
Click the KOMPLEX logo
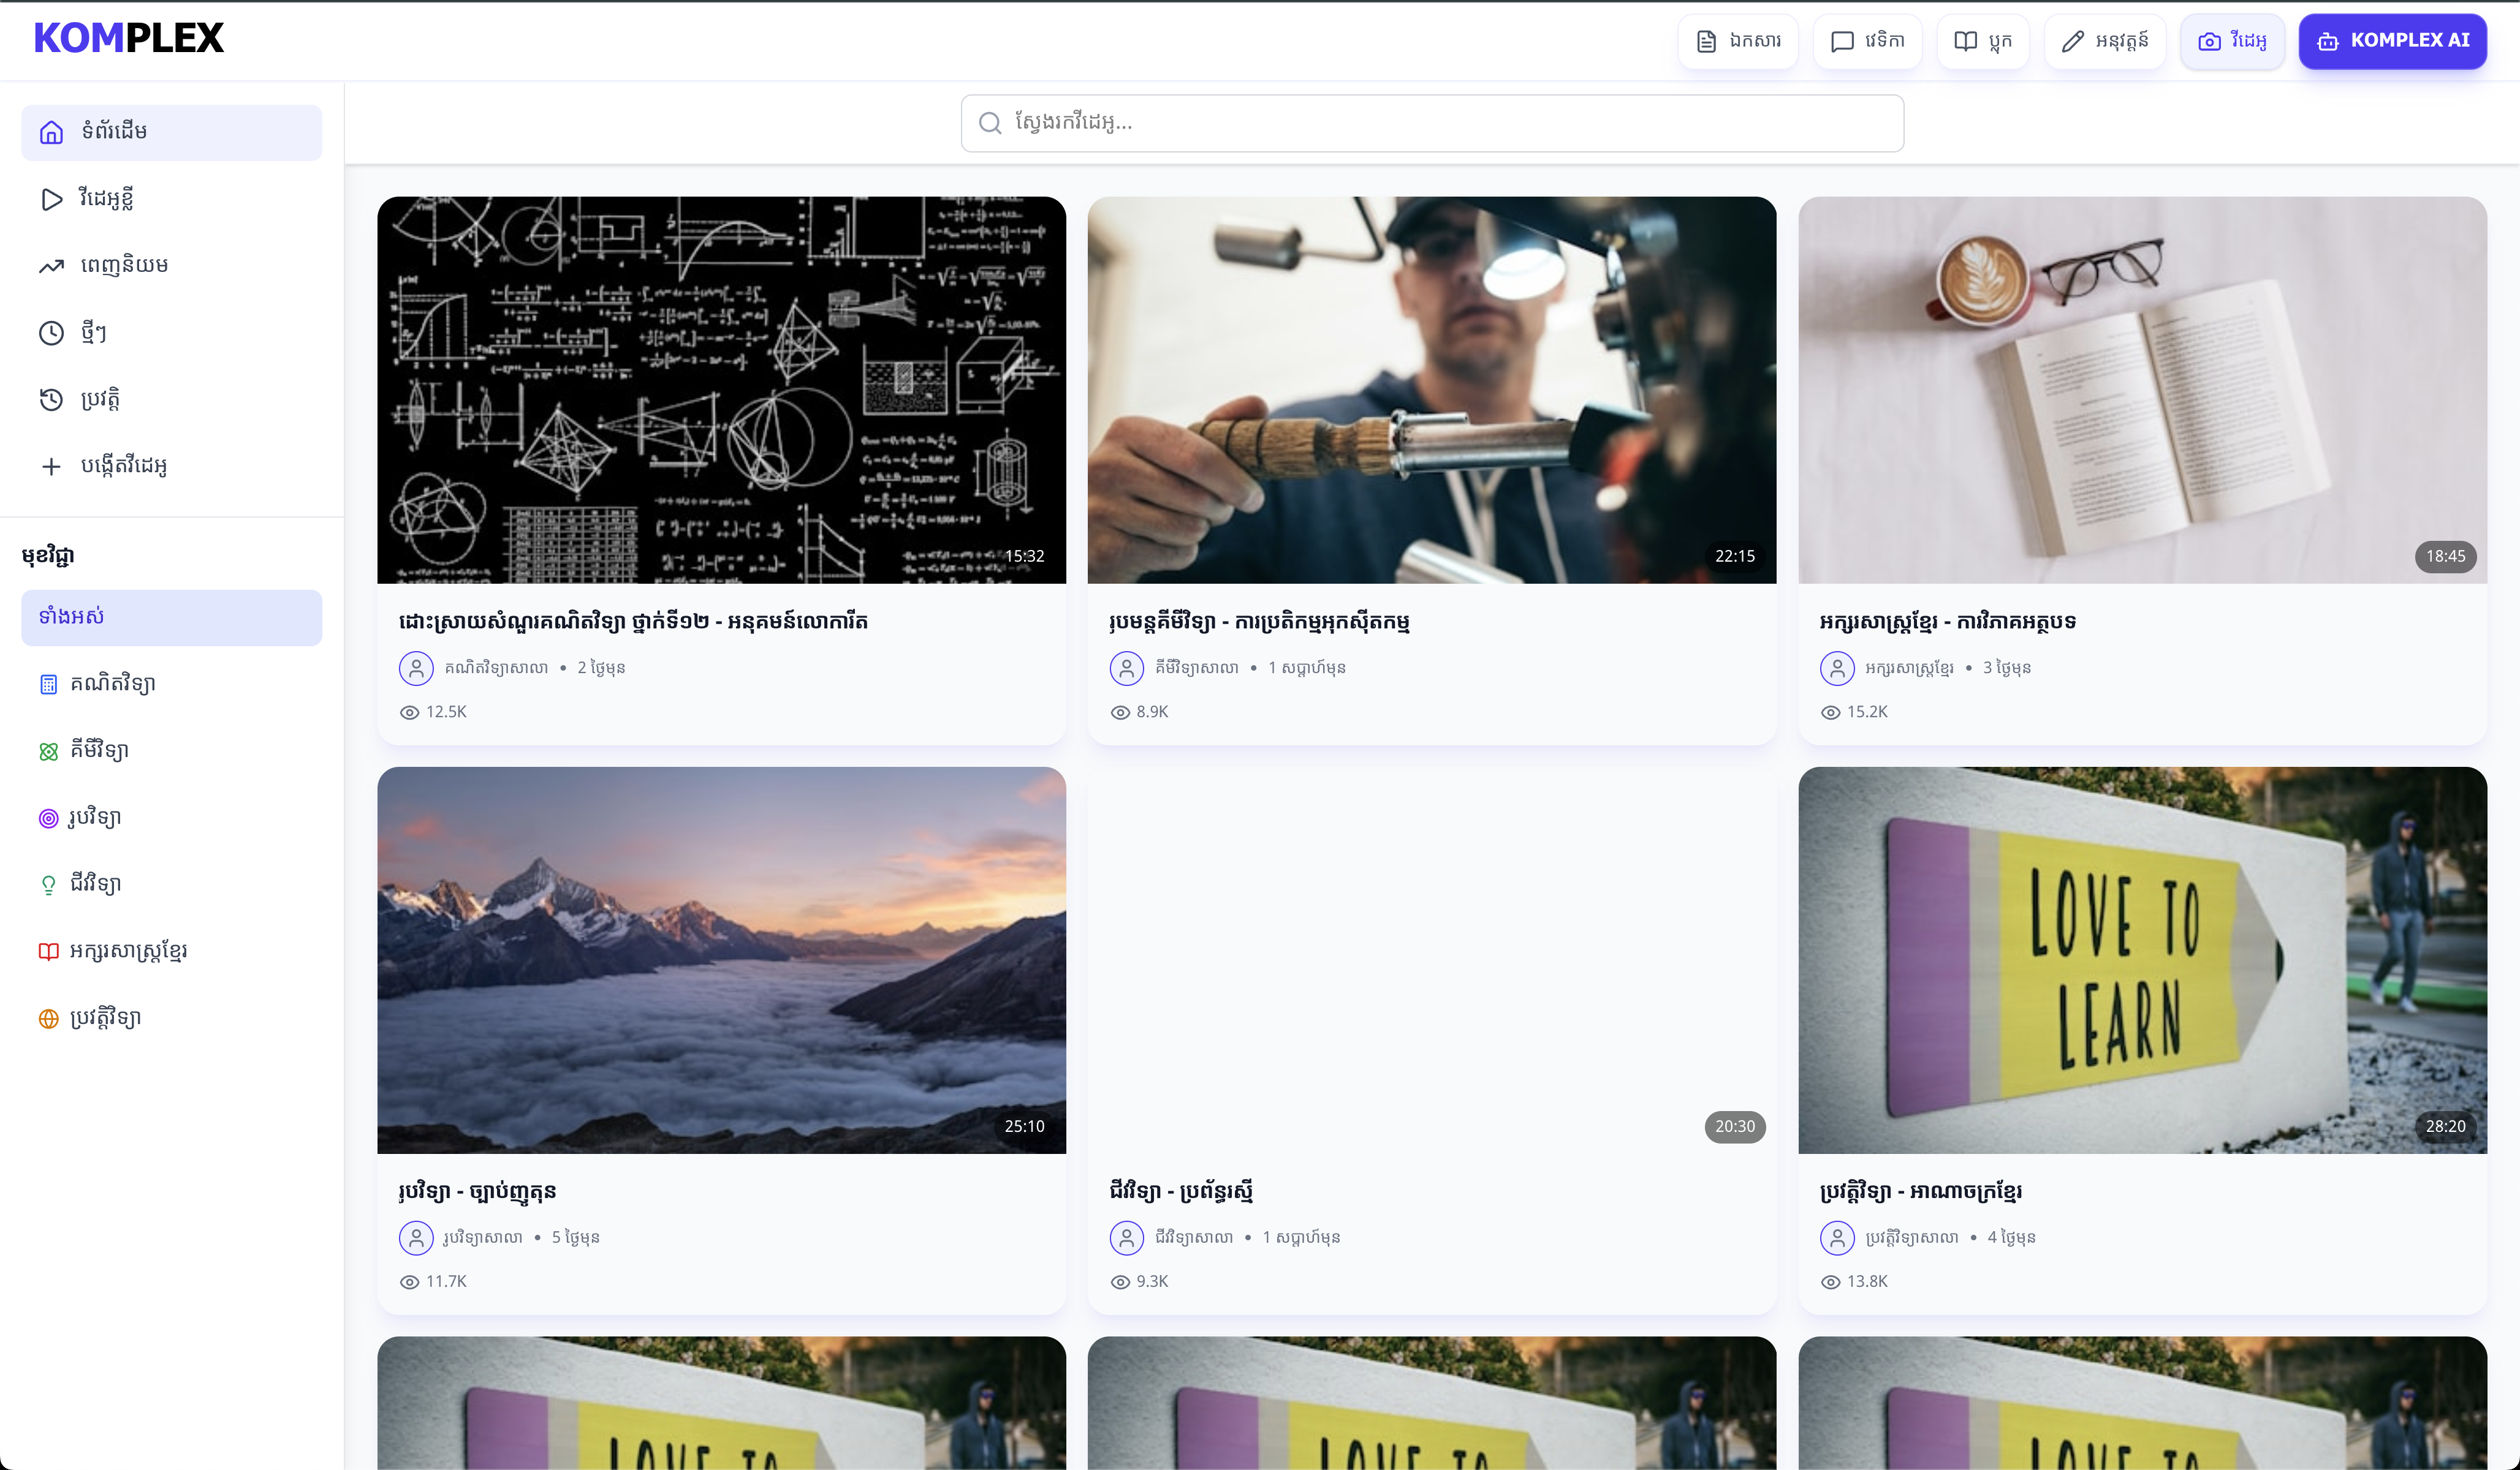(128, 39)
